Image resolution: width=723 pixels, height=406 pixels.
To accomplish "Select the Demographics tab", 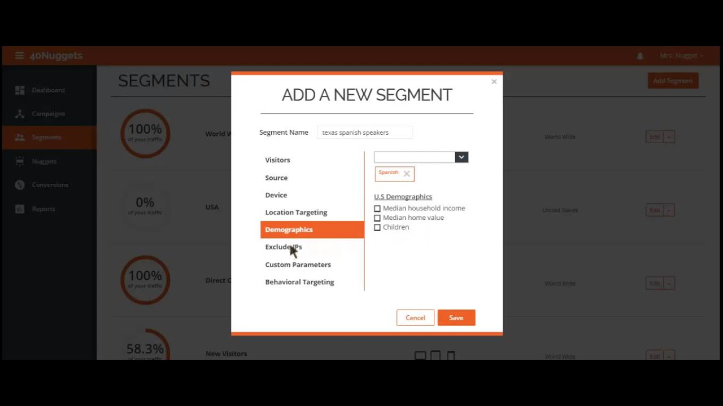I will click(312, 230).
